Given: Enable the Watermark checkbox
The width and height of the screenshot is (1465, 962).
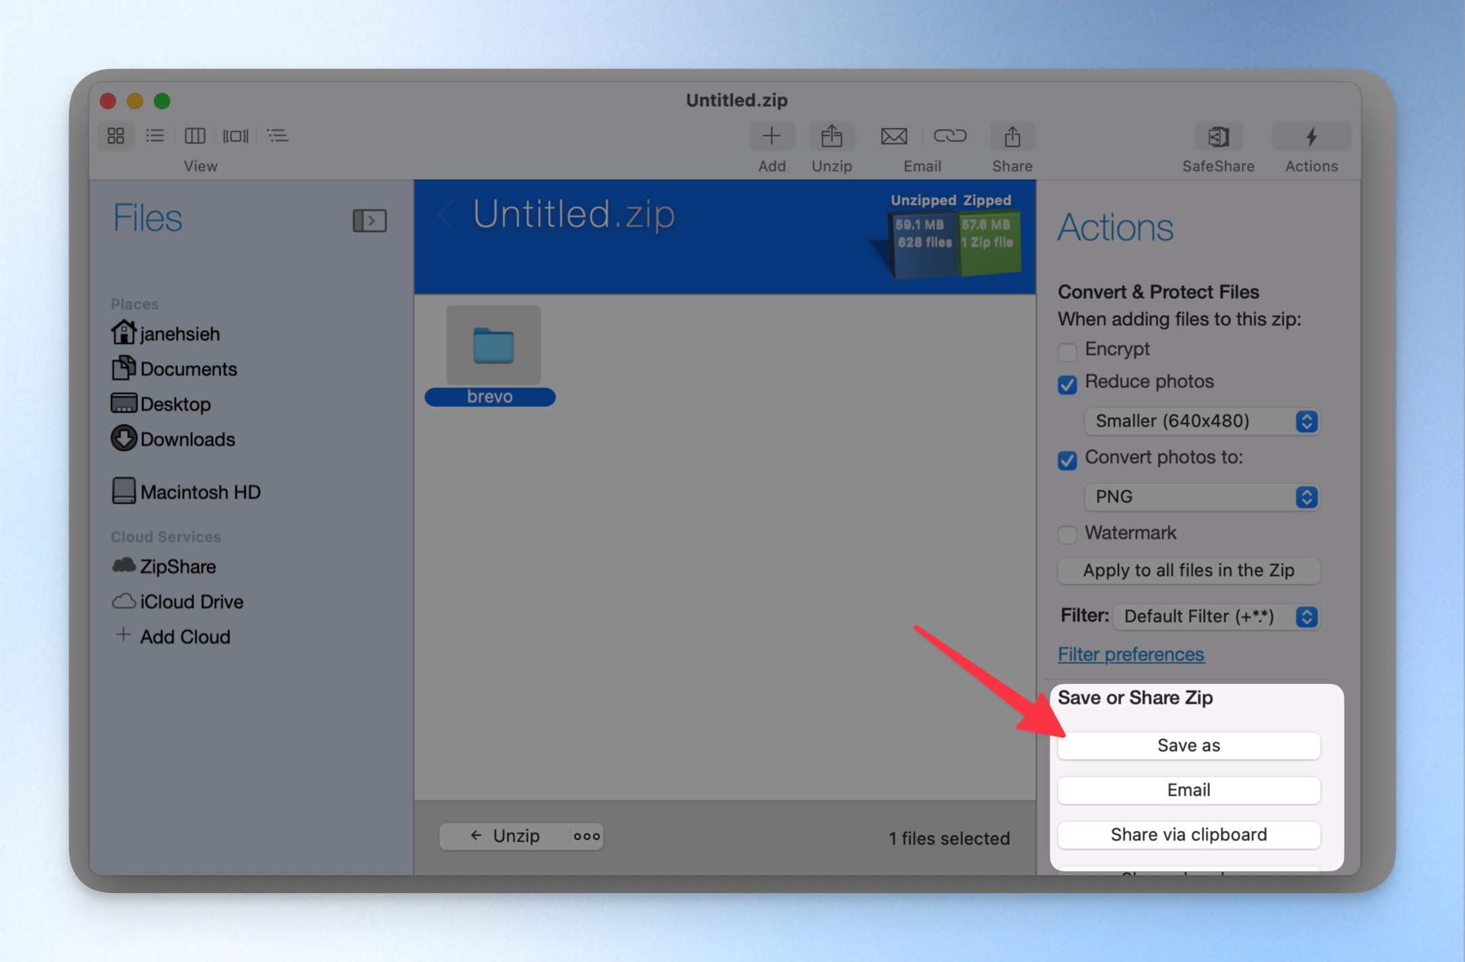Looking at the screenshot, I should click(x=1067, y=534).
